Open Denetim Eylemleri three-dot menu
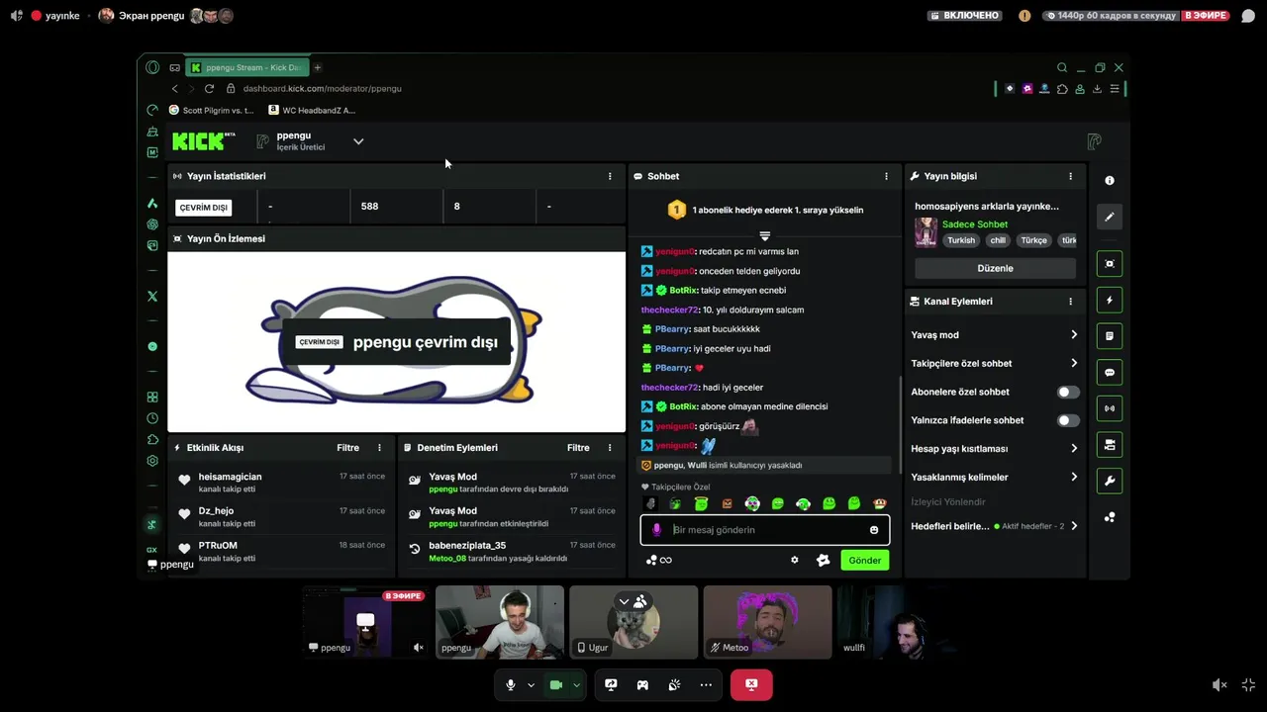The width and height of the screenshot is (1267, 712). 610,448
